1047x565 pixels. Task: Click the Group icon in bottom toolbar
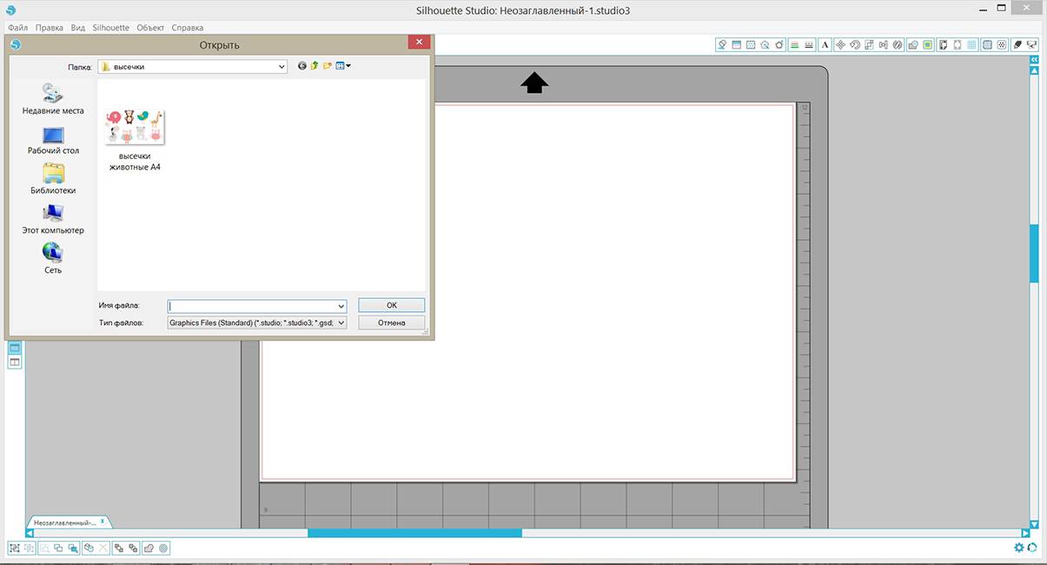pyautogui.click(x=15, y=548)
